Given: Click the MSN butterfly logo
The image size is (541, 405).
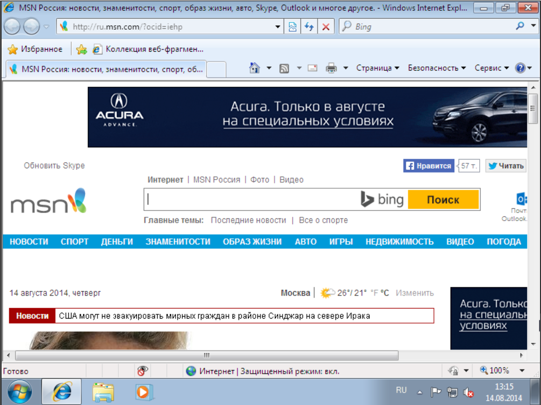Looking at the screenshot, I should pyautogui.click(x=48, y=202).
